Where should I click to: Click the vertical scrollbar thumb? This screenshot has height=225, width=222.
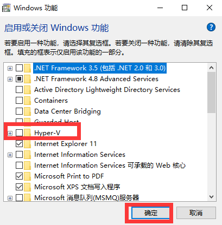tap(211, 92)
